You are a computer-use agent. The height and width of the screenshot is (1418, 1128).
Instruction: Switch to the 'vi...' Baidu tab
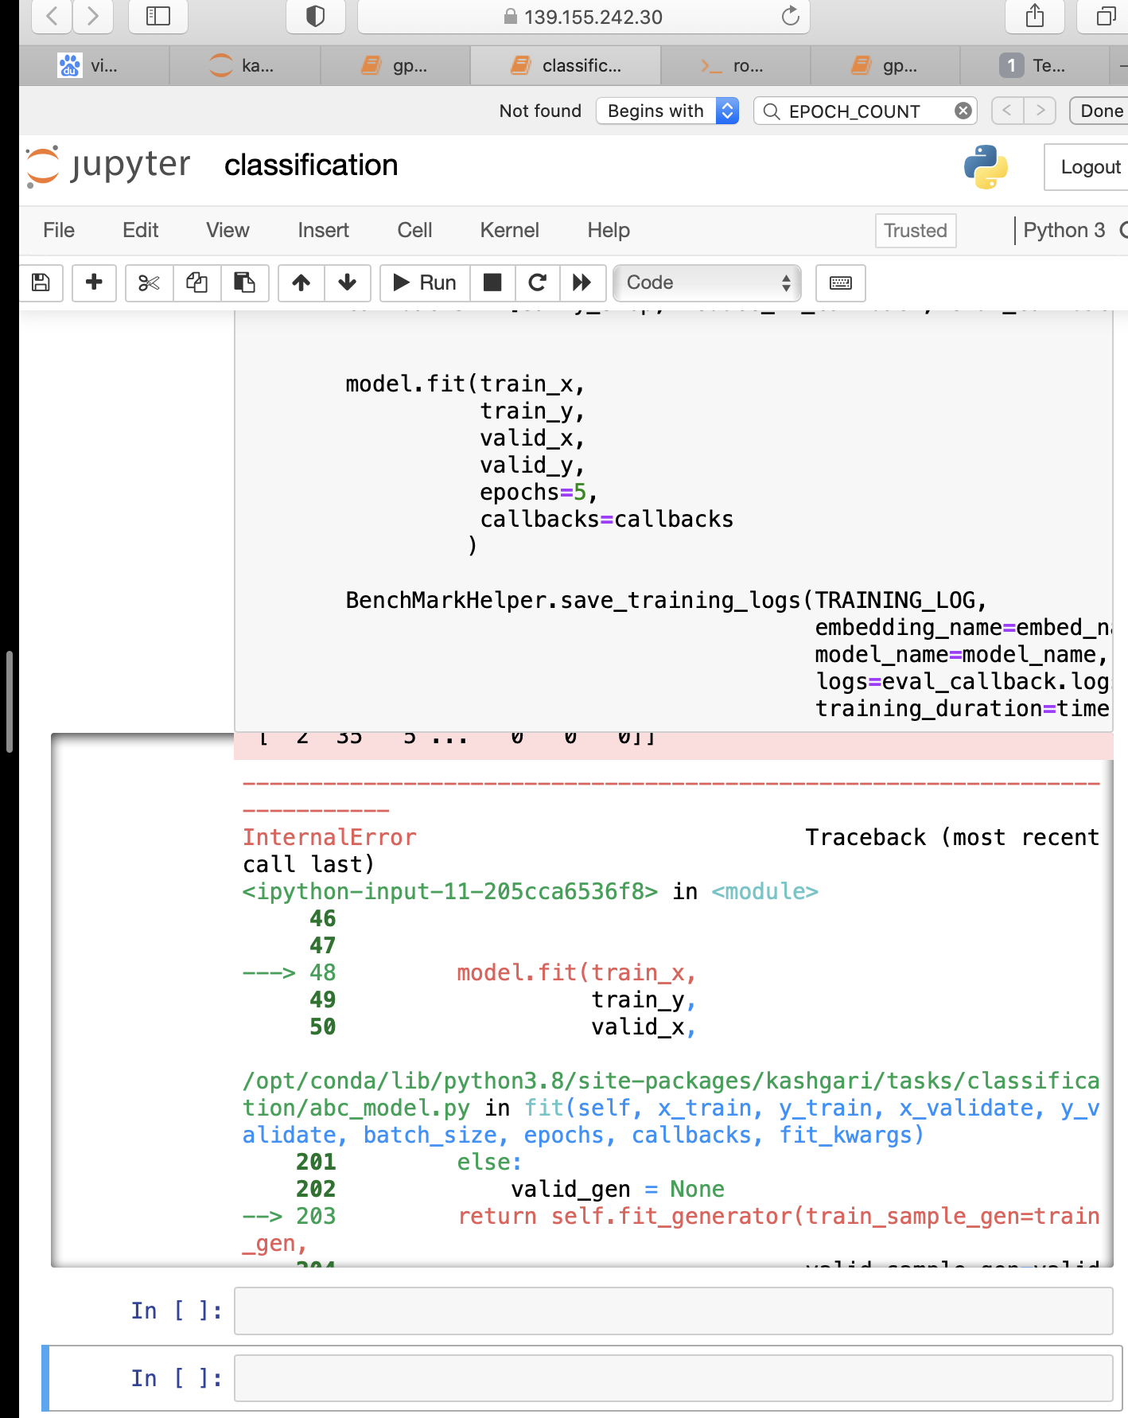pyautogui.click(x=94, y=65)
